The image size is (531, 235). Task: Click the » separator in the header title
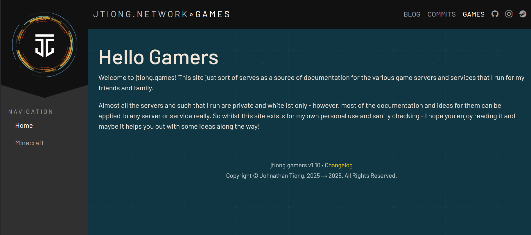[x=191, y=14]
